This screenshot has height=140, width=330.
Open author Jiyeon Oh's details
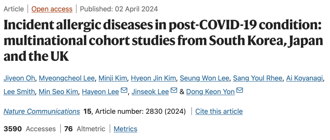click(x=19, y=78)
